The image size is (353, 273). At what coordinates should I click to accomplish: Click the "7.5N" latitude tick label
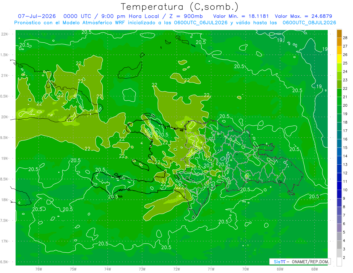coord(4,221)
